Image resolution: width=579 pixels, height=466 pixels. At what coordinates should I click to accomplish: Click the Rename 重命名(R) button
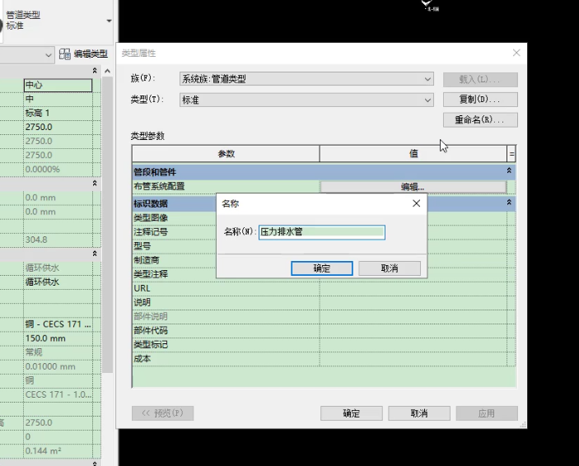tap(480, 120)
